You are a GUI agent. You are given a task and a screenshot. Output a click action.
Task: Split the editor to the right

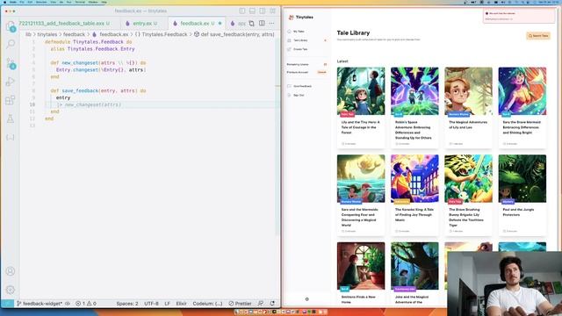coord(262,24)
